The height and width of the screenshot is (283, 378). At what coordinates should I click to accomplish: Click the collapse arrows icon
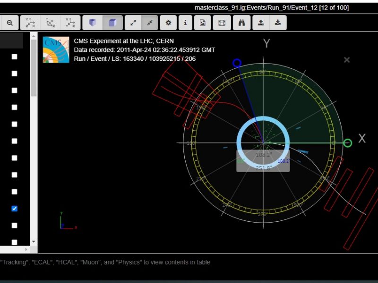point(149,23)
